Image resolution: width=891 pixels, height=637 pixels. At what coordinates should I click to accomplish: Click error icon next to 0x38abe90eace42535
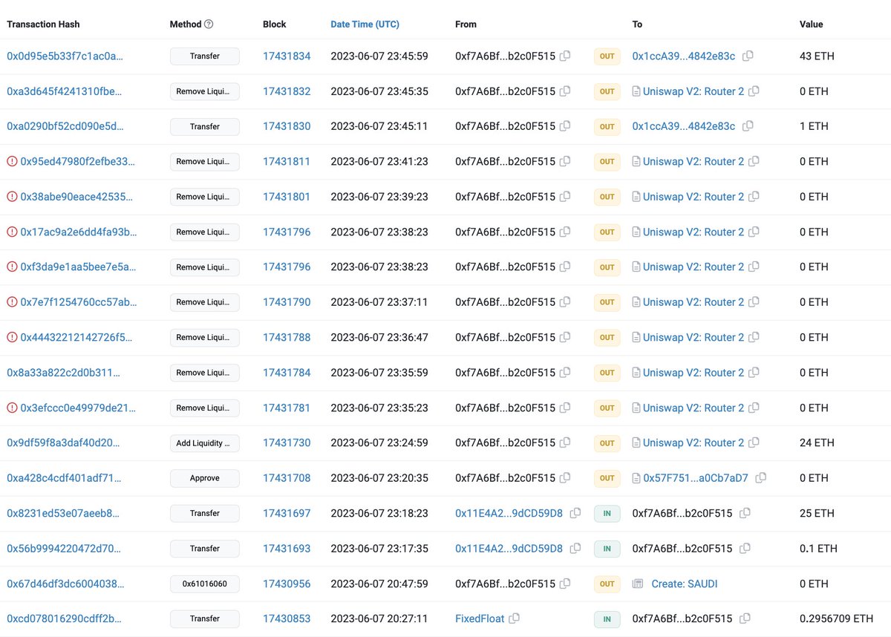[x=12, y=197]
